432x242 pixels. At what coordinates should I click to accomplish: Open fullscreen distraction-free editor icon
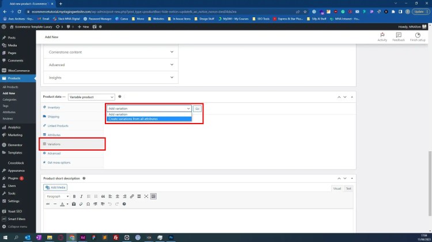[146, 197]
